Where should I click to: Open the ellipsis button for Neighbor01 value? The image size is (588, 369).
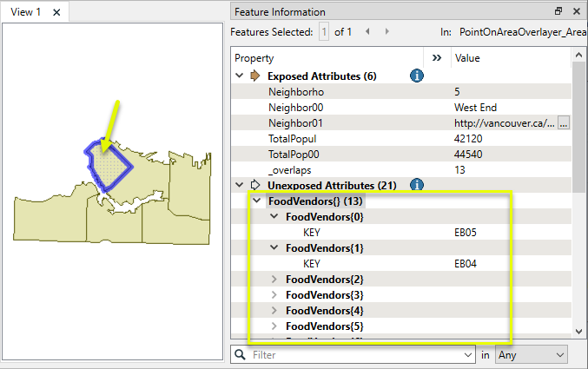[x=563, y=123]
